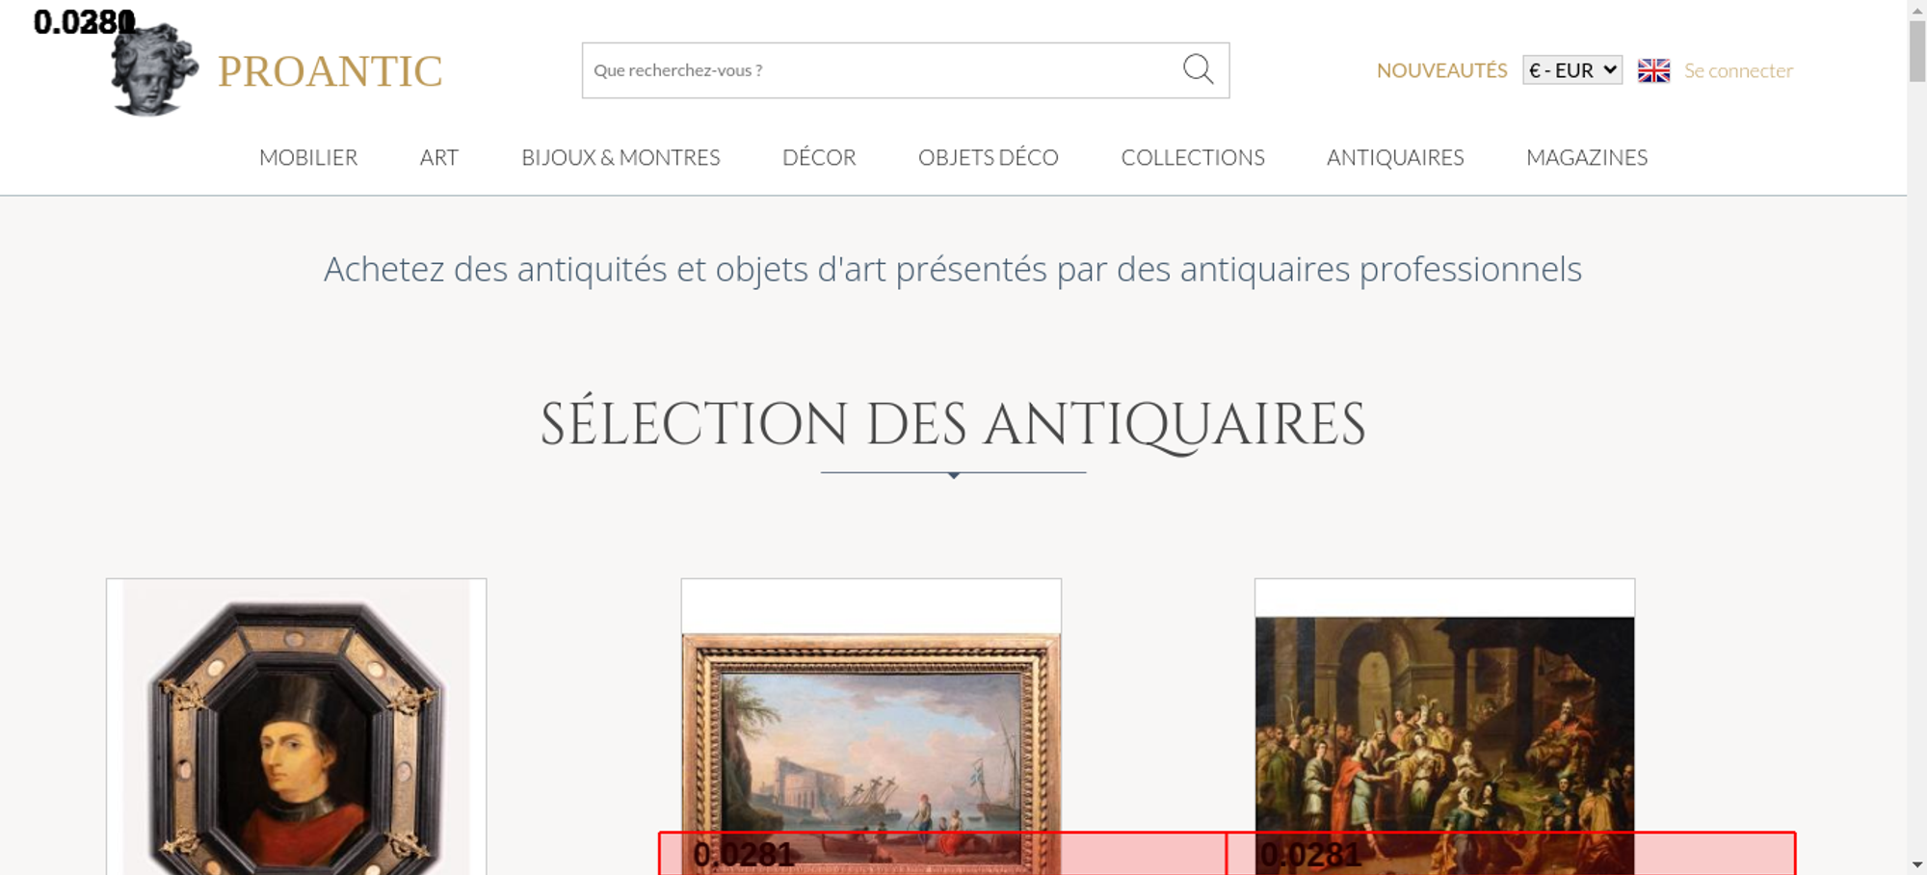1927x875 pixels.
Task: Open the € - EUR currency dropdown
Action: click(x=1571, y=70)
